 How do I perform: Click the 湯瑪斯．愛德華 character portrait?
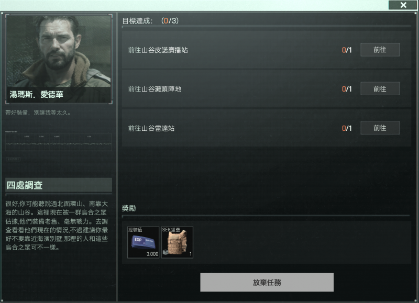(x=59, y=59)
